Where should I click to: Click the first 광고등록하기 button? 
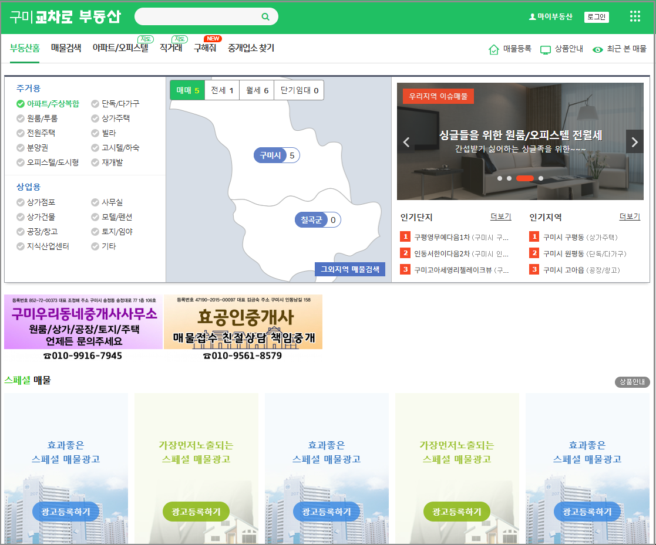point(65,511)
